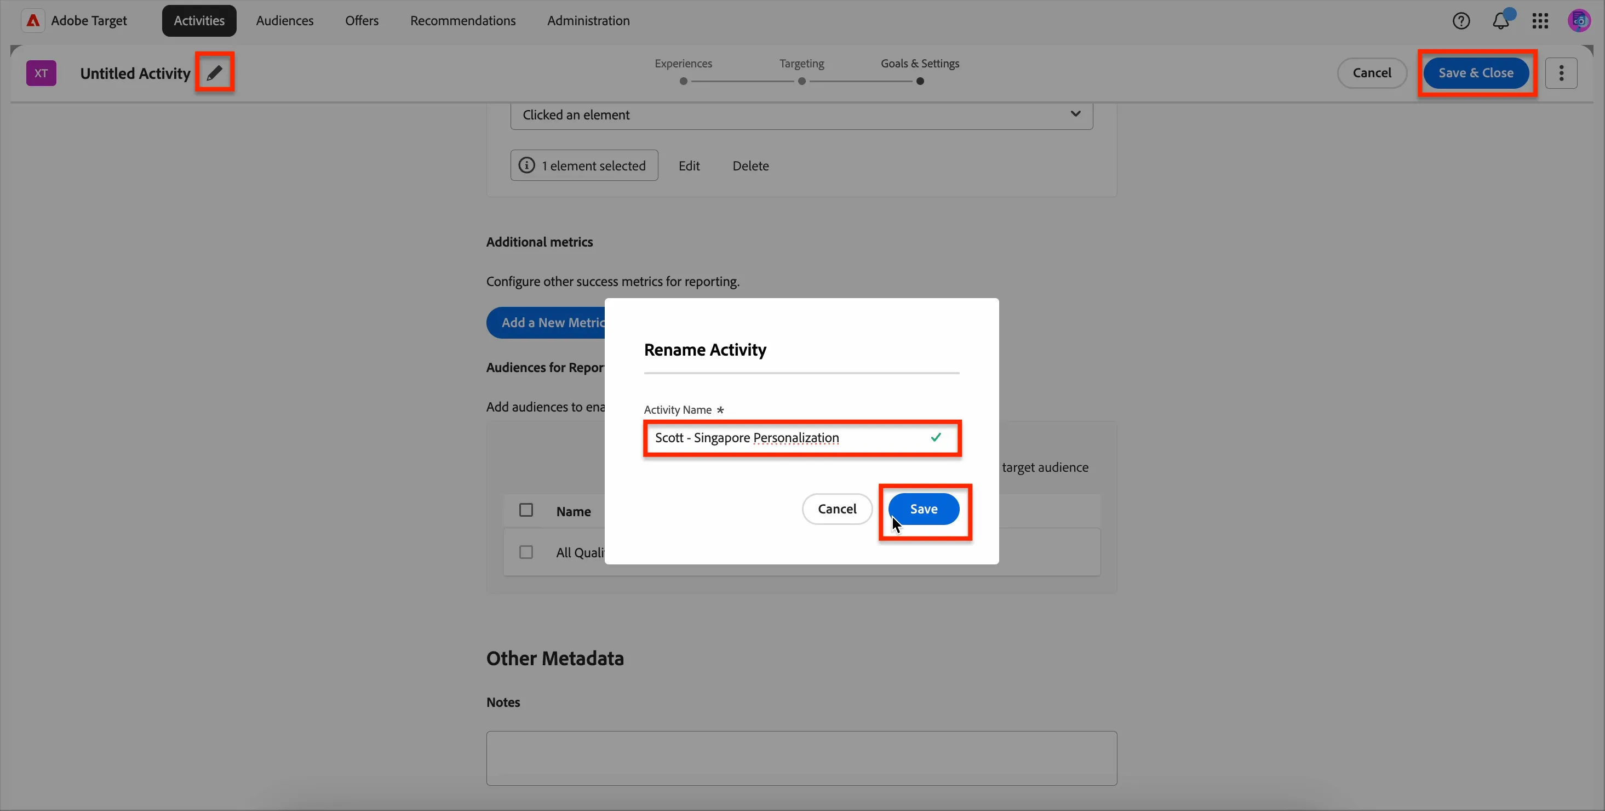
Task: Click the 1 element selected button
Action: pyautogui.click(x=584, y=165)
